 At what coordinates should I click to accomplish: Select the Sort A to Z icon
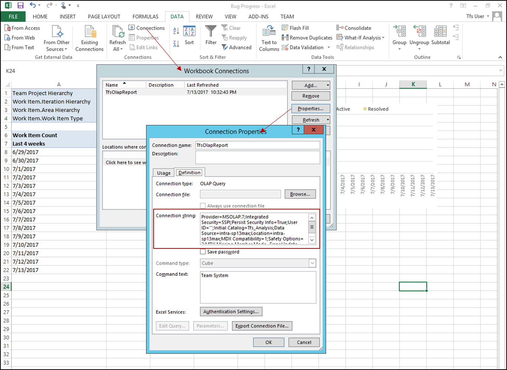click(x=176, y=31)
